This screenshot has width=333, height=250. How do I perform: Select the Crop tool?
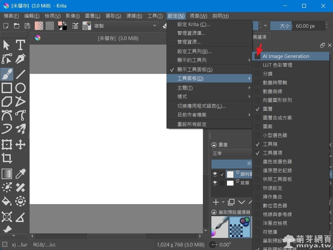[x=7, y=158]
